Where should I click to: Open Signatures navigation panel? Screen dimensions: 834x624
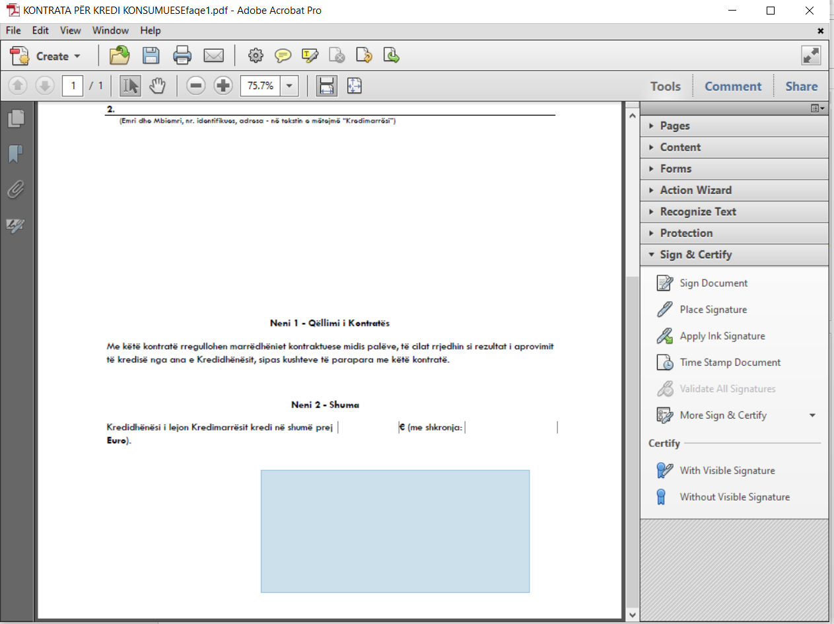tap(16, 226)
